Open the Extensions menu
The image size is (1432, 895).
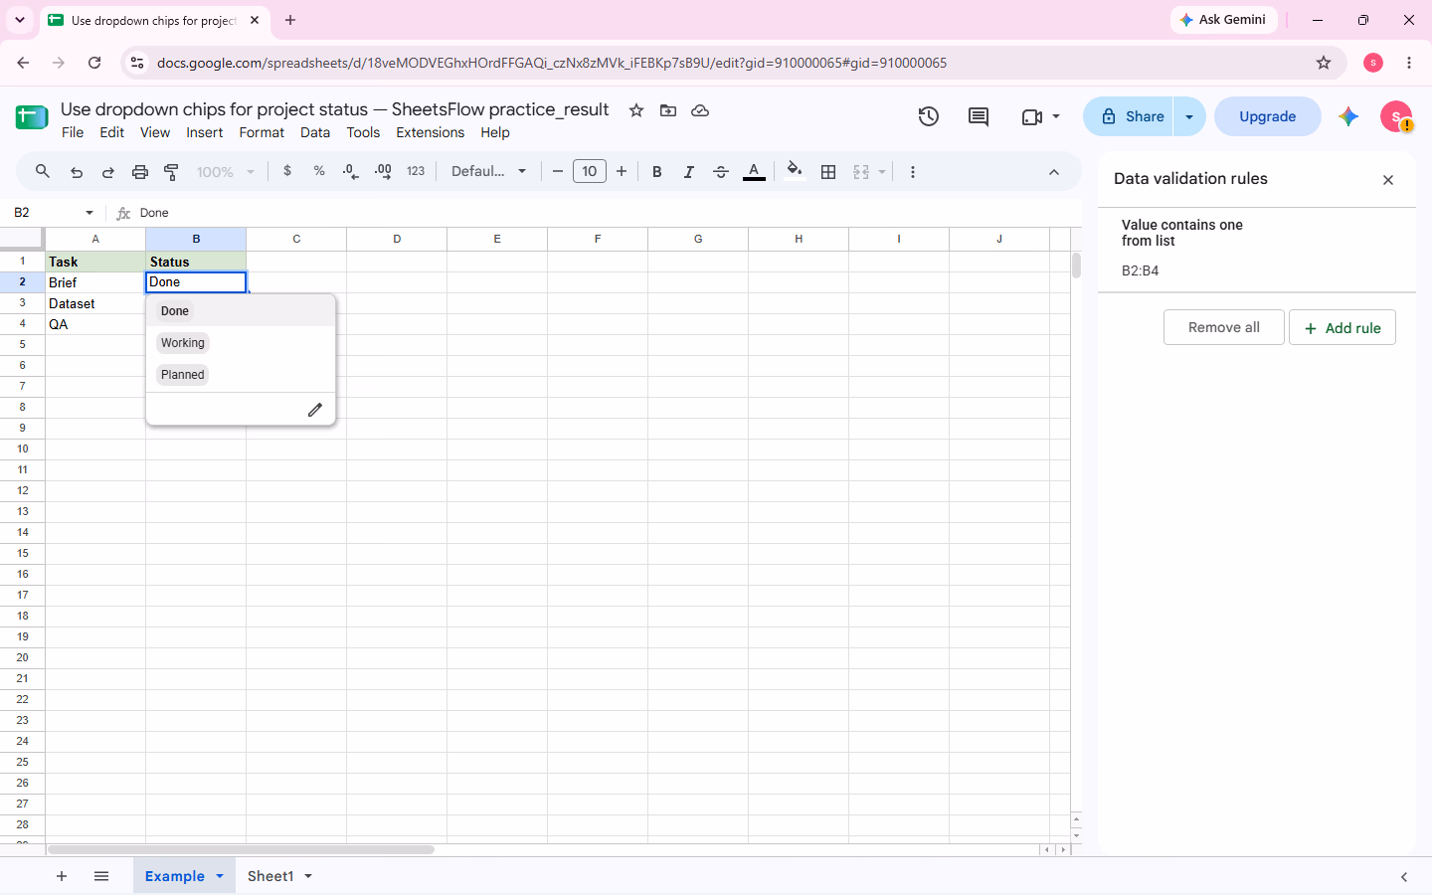pyautogui.click(x=430, y=132)
